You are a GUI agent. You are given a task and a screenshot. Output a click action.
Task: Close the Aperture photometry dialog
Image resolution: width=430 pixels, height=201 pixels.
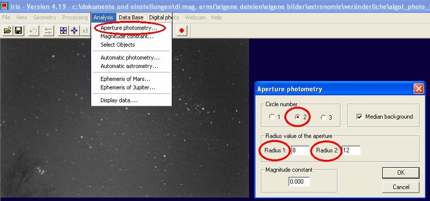pyautogui.click(x=419, y=89)
